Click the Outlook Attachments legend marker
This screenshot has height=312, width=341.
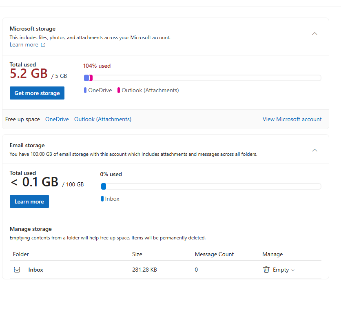point(119,90)
